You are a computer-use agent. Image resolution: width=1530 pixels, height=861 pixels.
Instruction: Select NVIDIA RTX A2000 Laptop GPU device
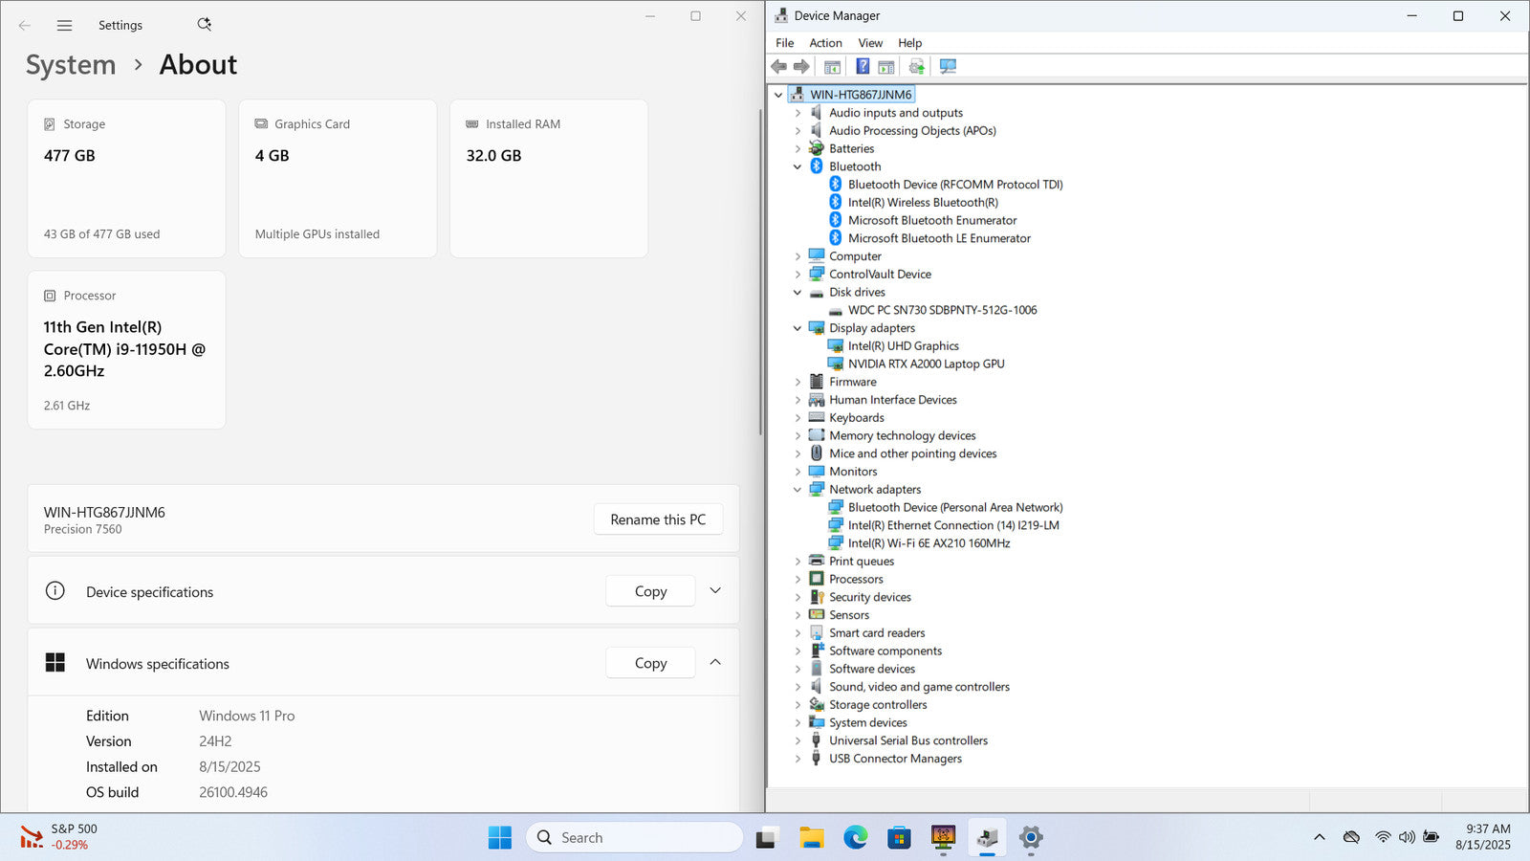926,364
